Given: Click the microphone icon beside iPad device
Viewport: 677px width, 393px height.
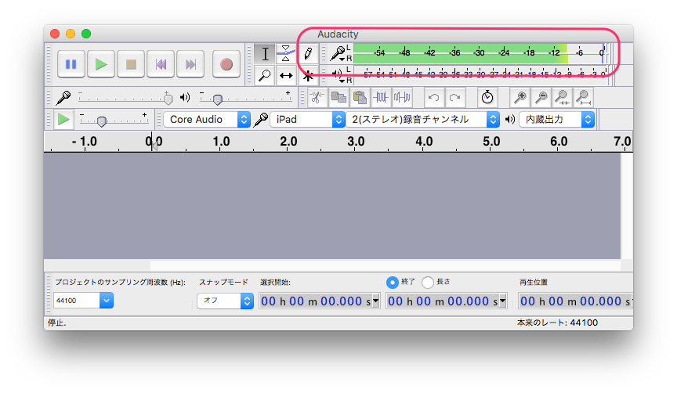Looking at the screenshot, I should 261,120.
